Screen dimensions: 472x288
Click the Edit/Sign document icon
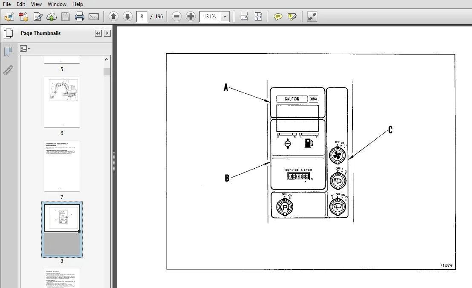(x=37, y=17)
